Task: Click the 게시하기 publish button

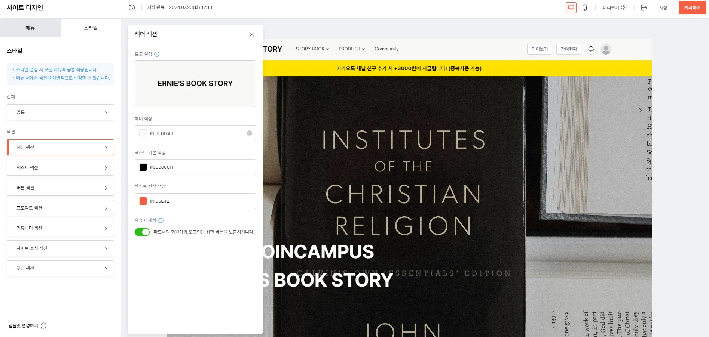Action: click(692, 7)
